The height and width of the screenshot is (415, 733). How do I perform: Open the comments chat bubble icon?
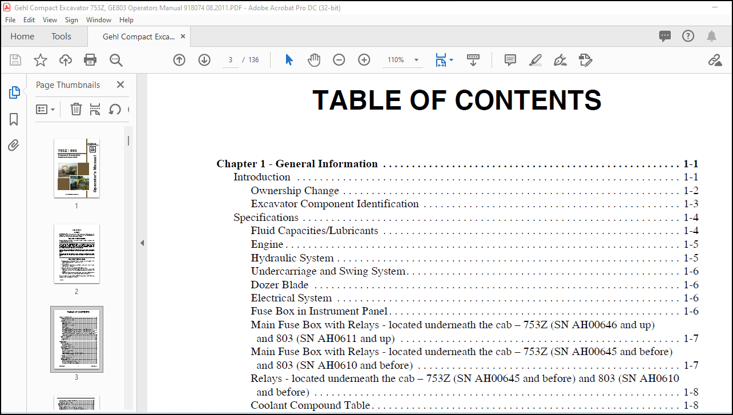(665, 37)
